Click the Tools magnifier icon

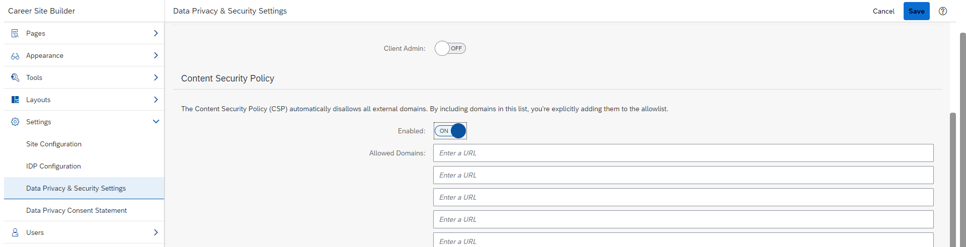15,77
